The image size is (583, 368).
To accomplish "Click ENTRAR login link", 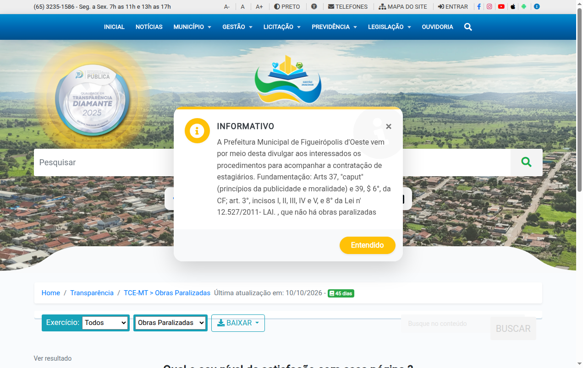I will point(453,7).
